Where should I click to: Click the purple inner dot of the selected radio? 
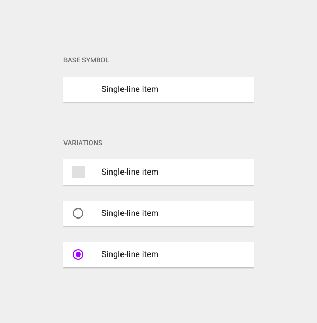click(78, 254)
